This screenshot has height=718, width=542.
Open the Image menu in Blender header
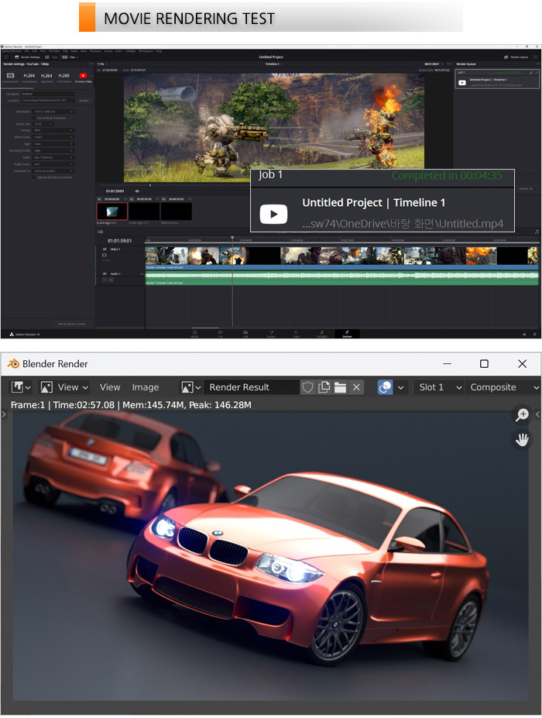coord(146,387)
